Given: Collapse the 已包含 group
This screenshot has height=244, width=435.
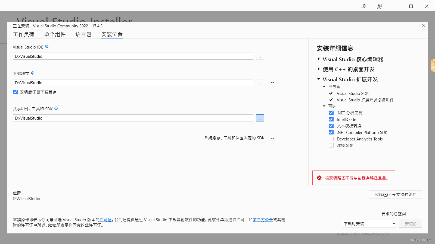Looking at the screenshot, I should (x=324, y=87).
